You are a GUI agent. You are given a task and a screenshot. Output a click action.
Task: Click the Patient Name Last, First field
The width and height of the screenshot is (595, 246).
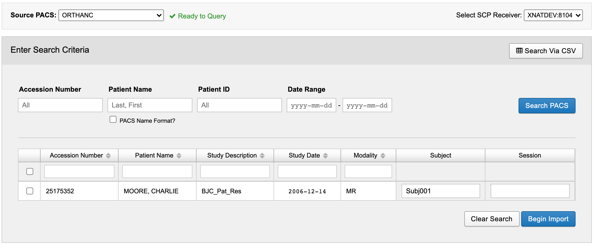[x=150, y=105]
